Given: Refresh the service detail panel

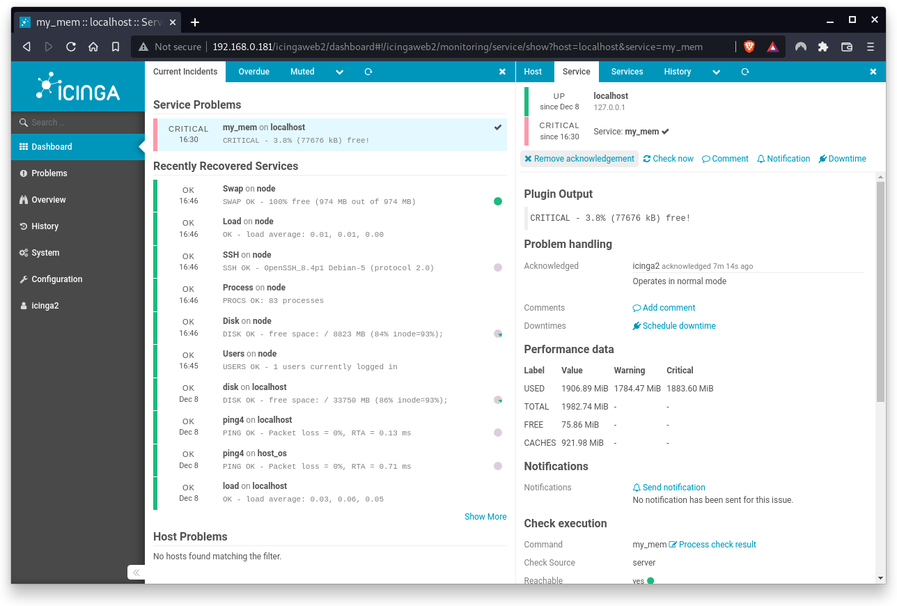Looking at the screenshot, I should 744,71.
